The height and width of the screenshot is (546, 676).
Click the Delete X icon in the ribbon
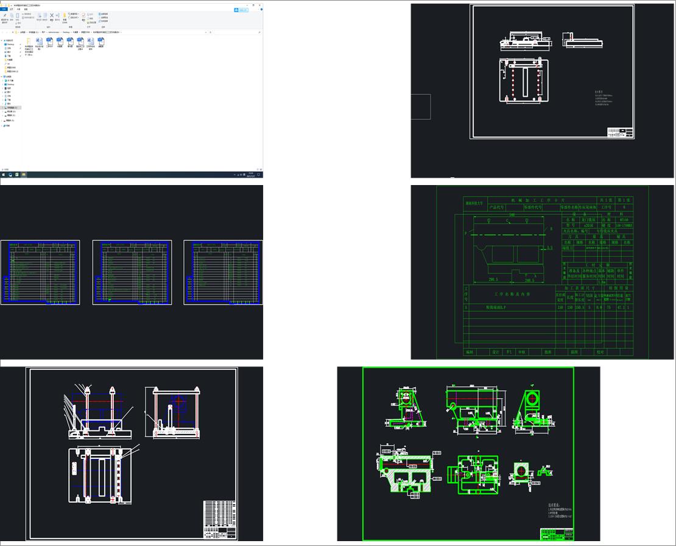[52, 15]
